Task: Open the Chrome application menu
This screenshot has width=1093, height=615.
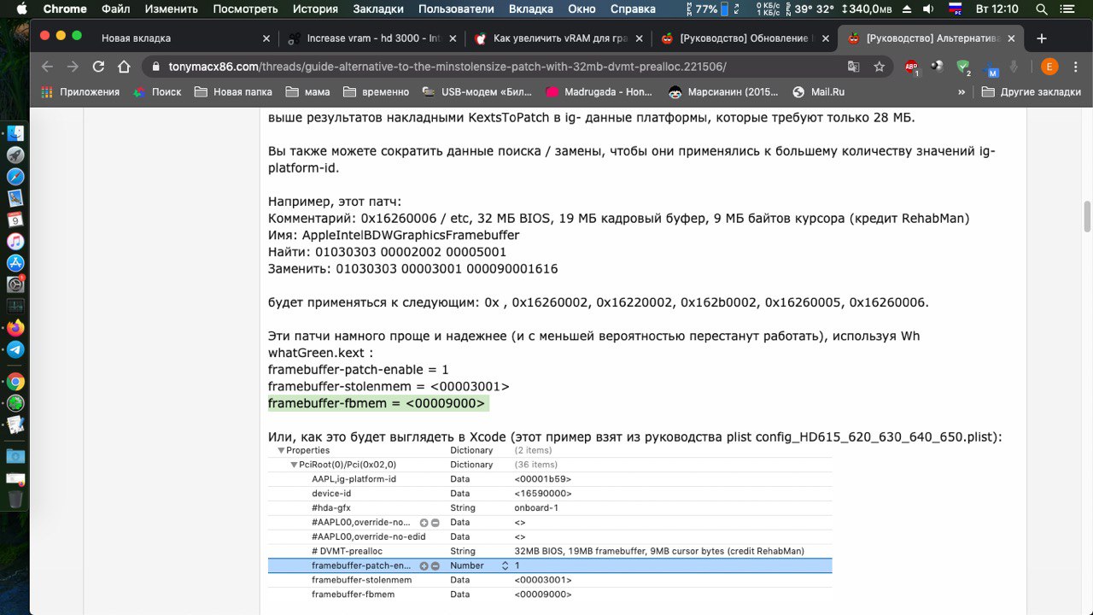Action: (x=66, y=9)
